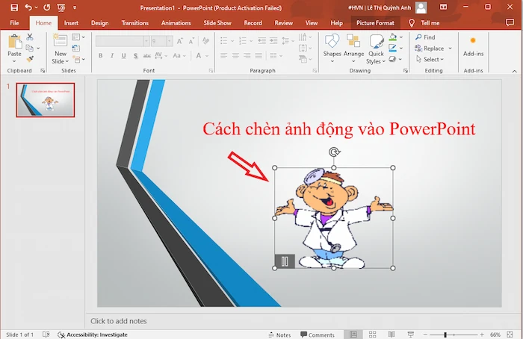Open the Font dialog launcher
The height and width of the screenshot is (339, 523).
211,71
